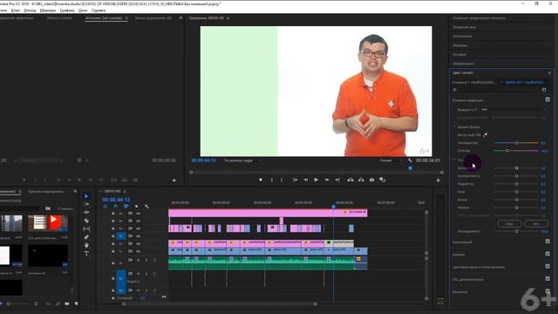Toggle insert sequences as nests button
Viewport: 558px width, 314px height.
(x=105, y=207)
